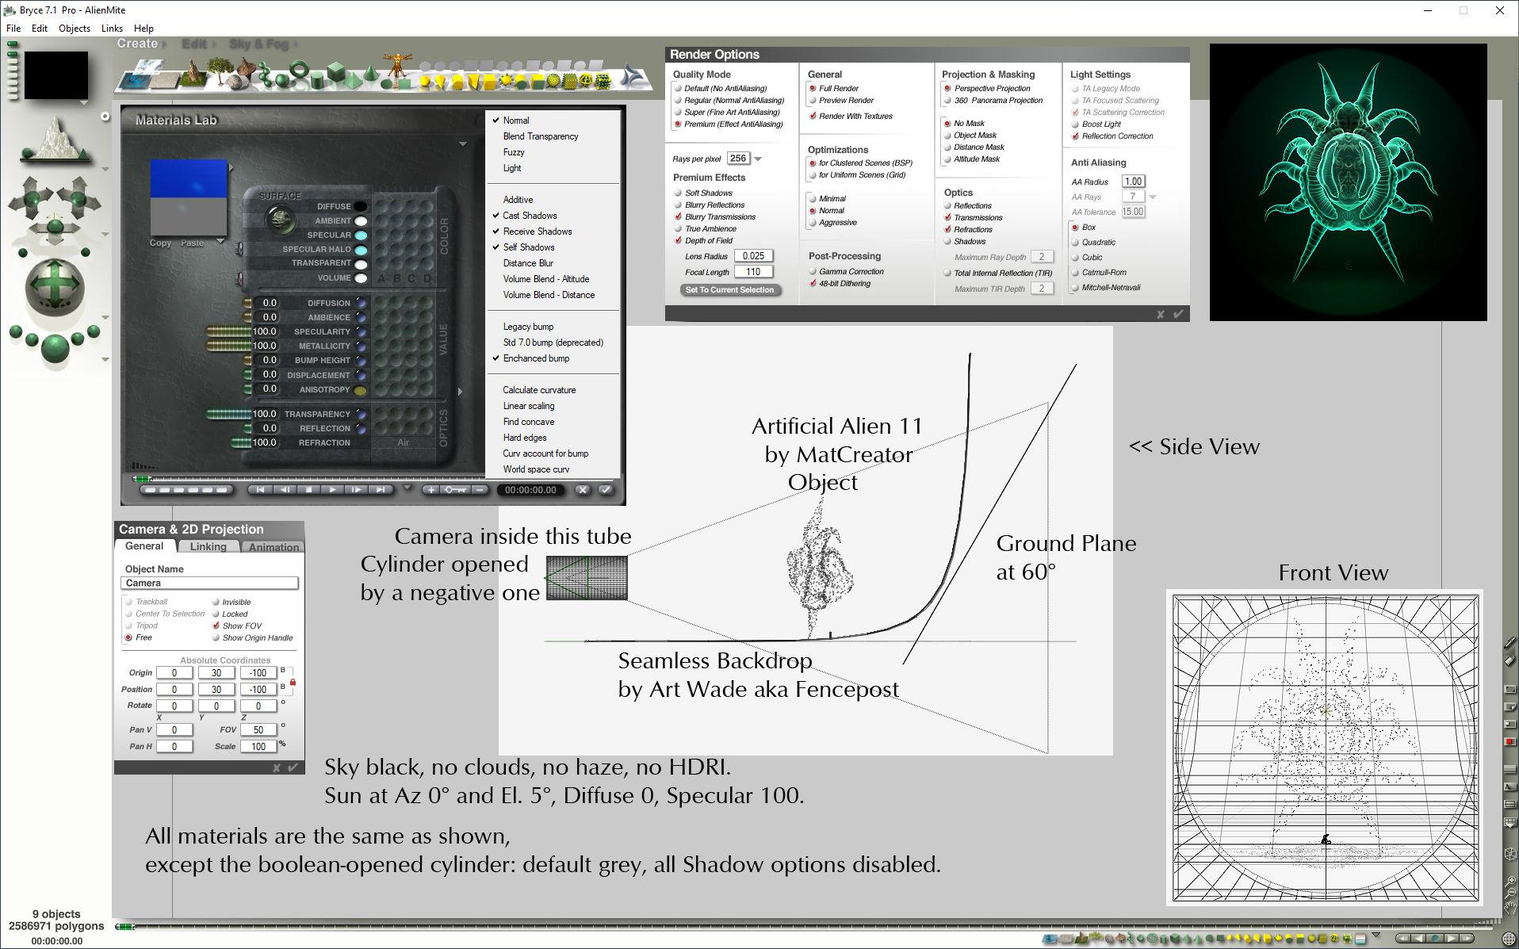Cancel Materials Lab with the X icon

583,490
